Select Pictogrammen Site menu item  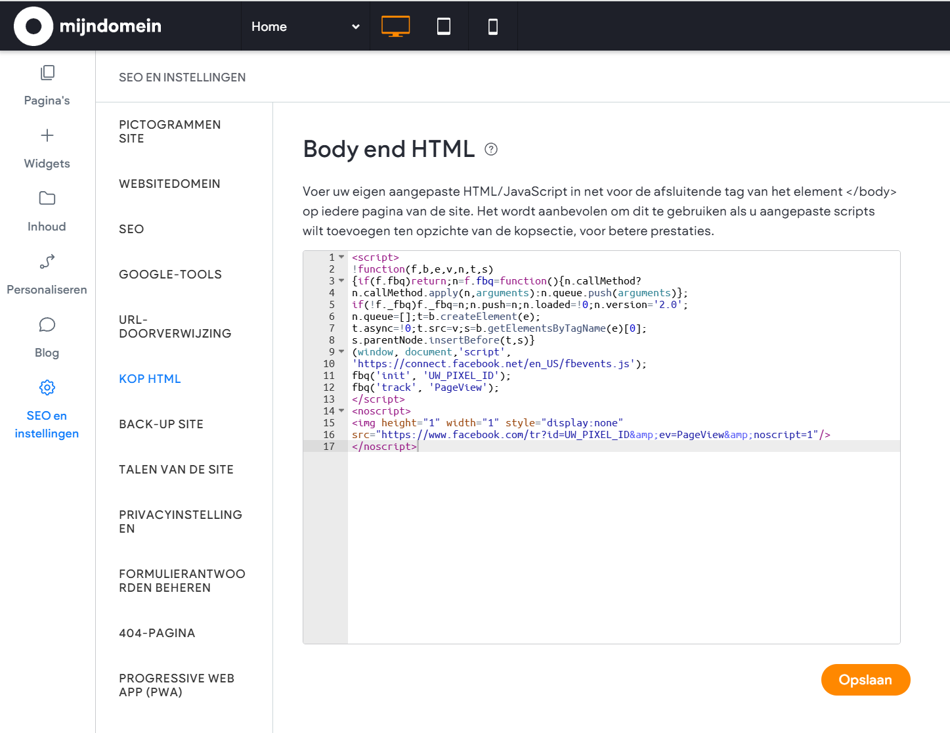pos(170,131)
